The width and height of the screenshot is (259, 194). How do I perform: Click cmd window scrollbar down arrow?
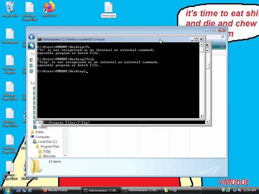pyautogui.click(x=201, y=116)
